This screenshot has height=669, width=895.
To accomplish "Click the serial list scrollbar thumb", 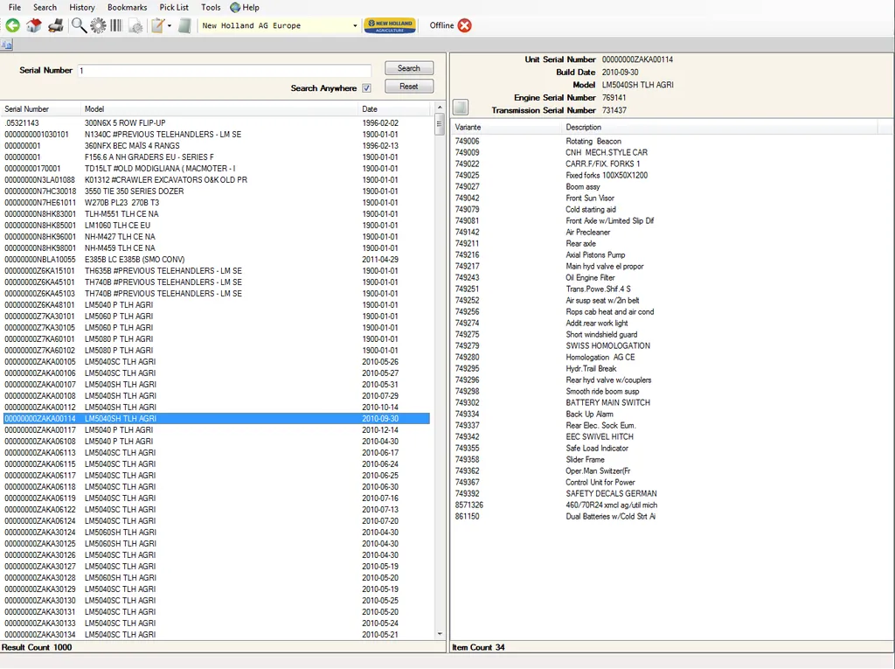I will click(440, 124).
